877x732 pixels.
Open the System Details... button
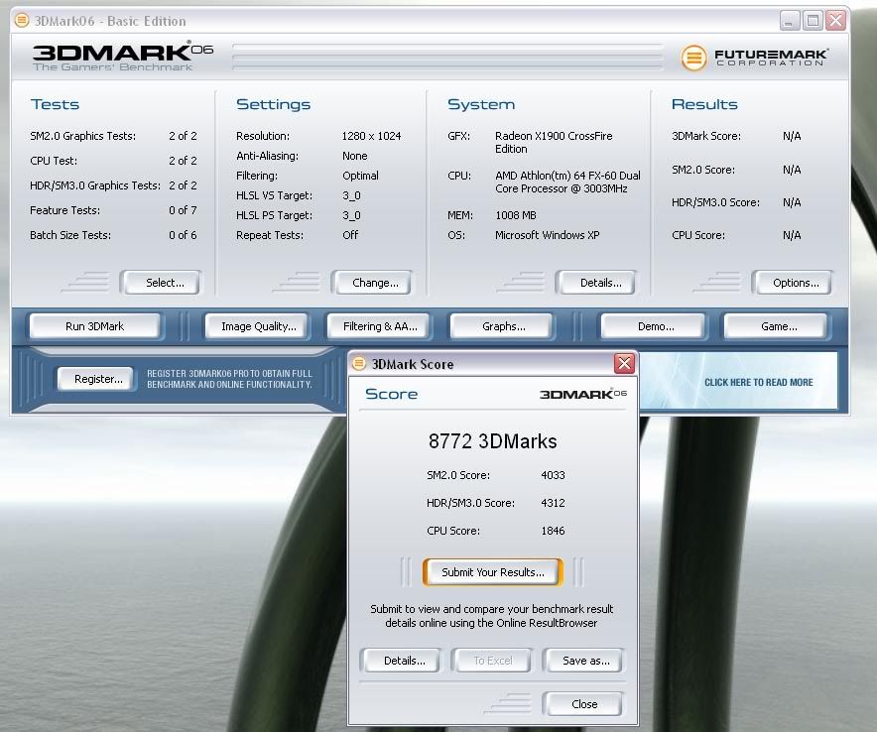pyautogui.click(x=597, y=283)
